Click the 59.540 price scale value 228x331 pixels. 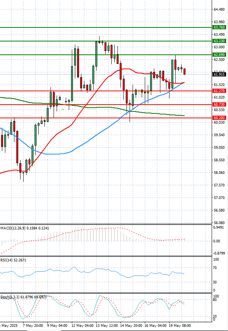coord(219,135)
